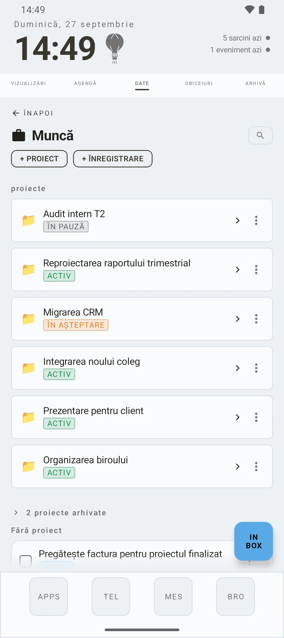The width and height of the screenshot is (284, 638).
Task: Switch to the Obiceiuri tab
Action: click(199, 83)
